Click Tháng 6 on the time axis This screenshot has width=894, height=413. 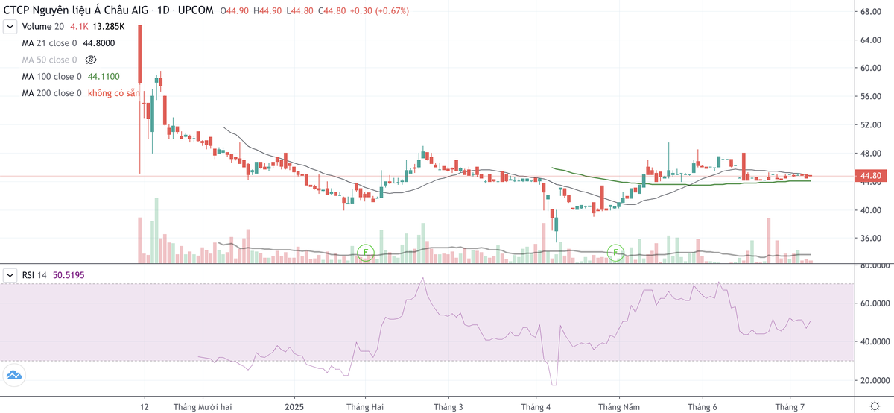[x=702, y=407]
